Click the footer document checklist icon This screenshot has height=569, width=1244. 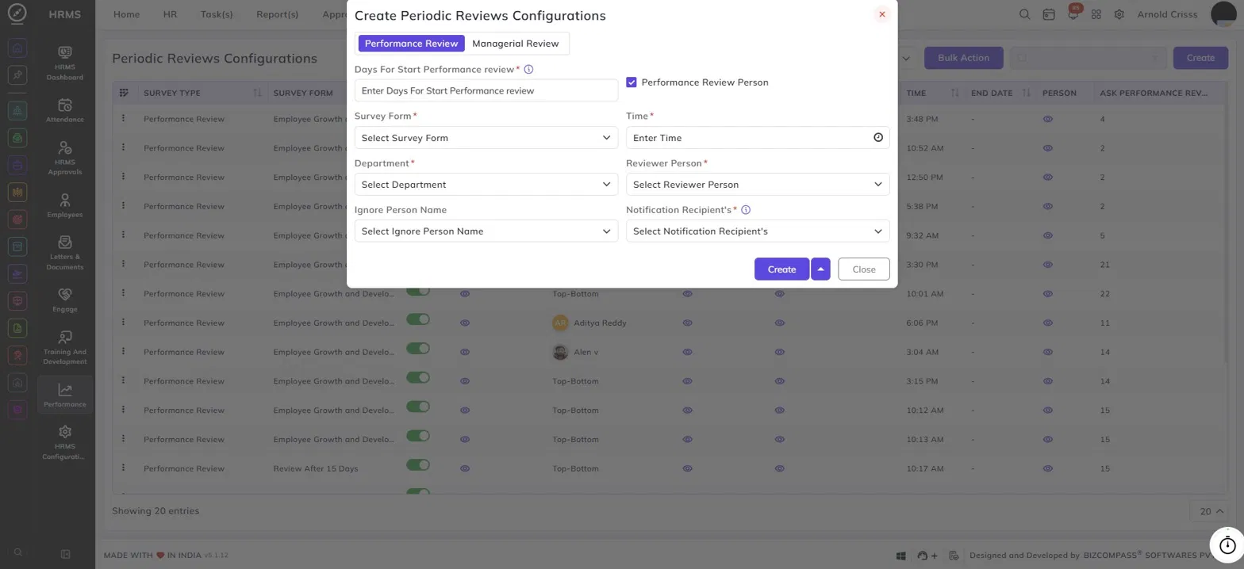[x=954, y=556]
